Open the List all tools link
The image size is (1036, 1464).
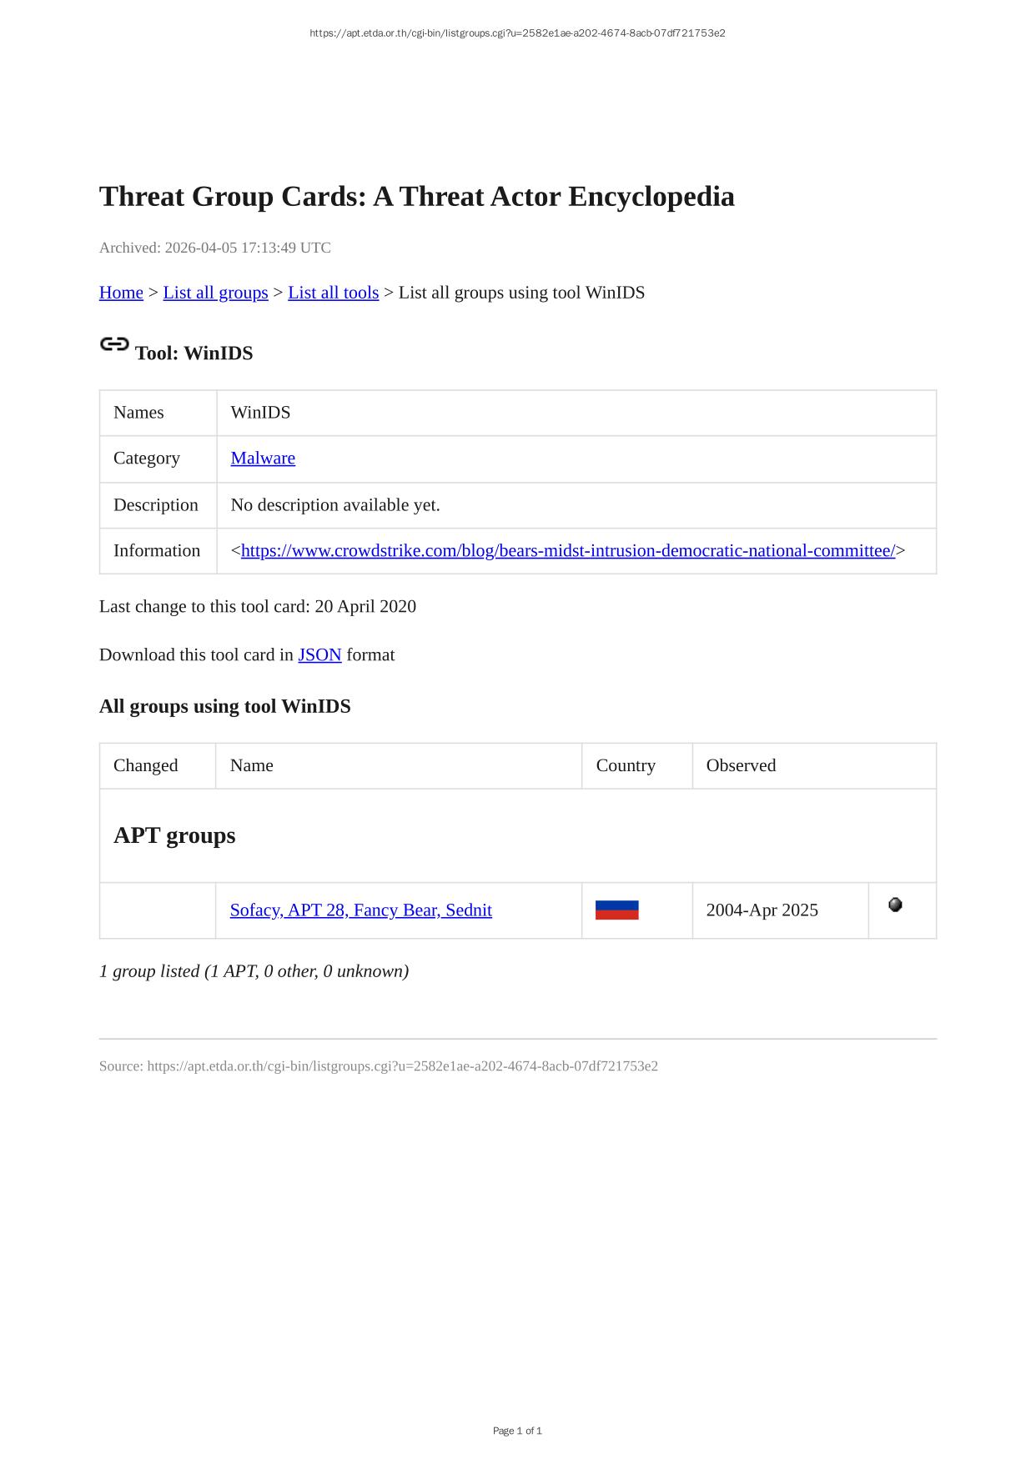point(333,293)
